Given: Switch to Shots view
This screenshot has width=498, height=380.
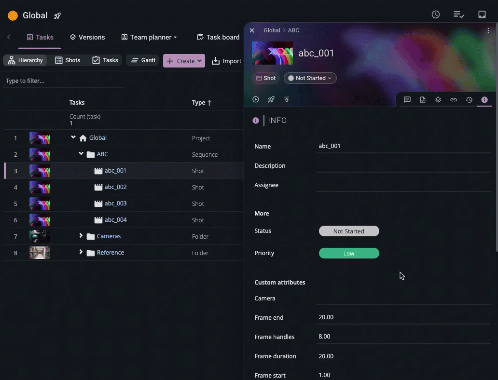Looking at the screenshot, I should click(68, 60).
